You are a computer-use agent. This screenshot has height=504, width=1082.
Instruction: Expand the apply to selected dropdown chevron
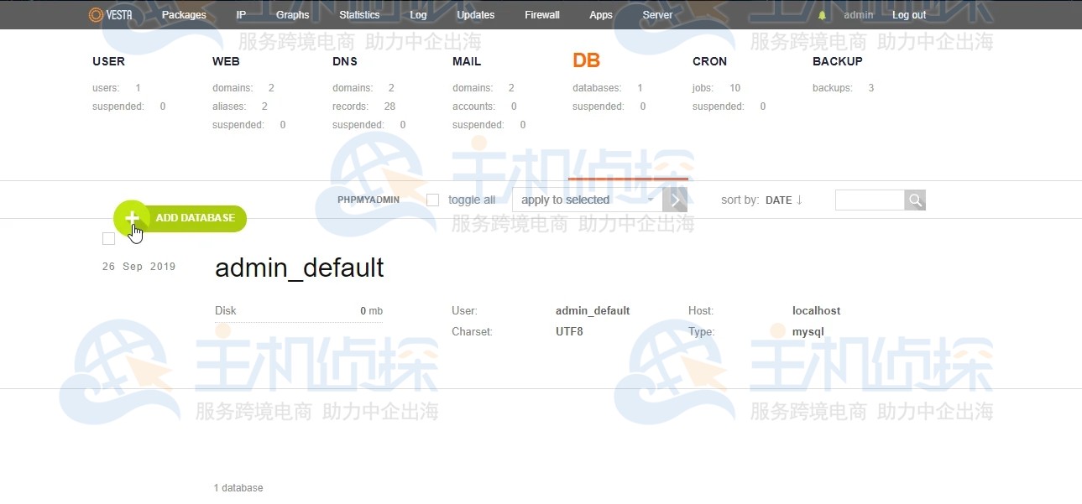tap(651, 200)
